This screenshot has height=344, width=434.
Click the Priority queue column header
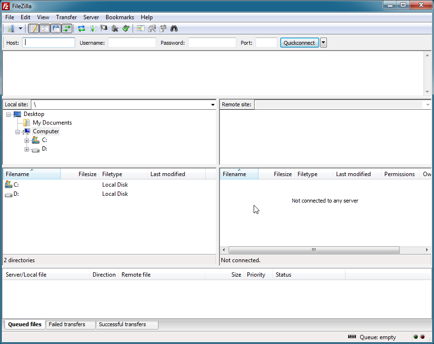[x=258, y=275]
